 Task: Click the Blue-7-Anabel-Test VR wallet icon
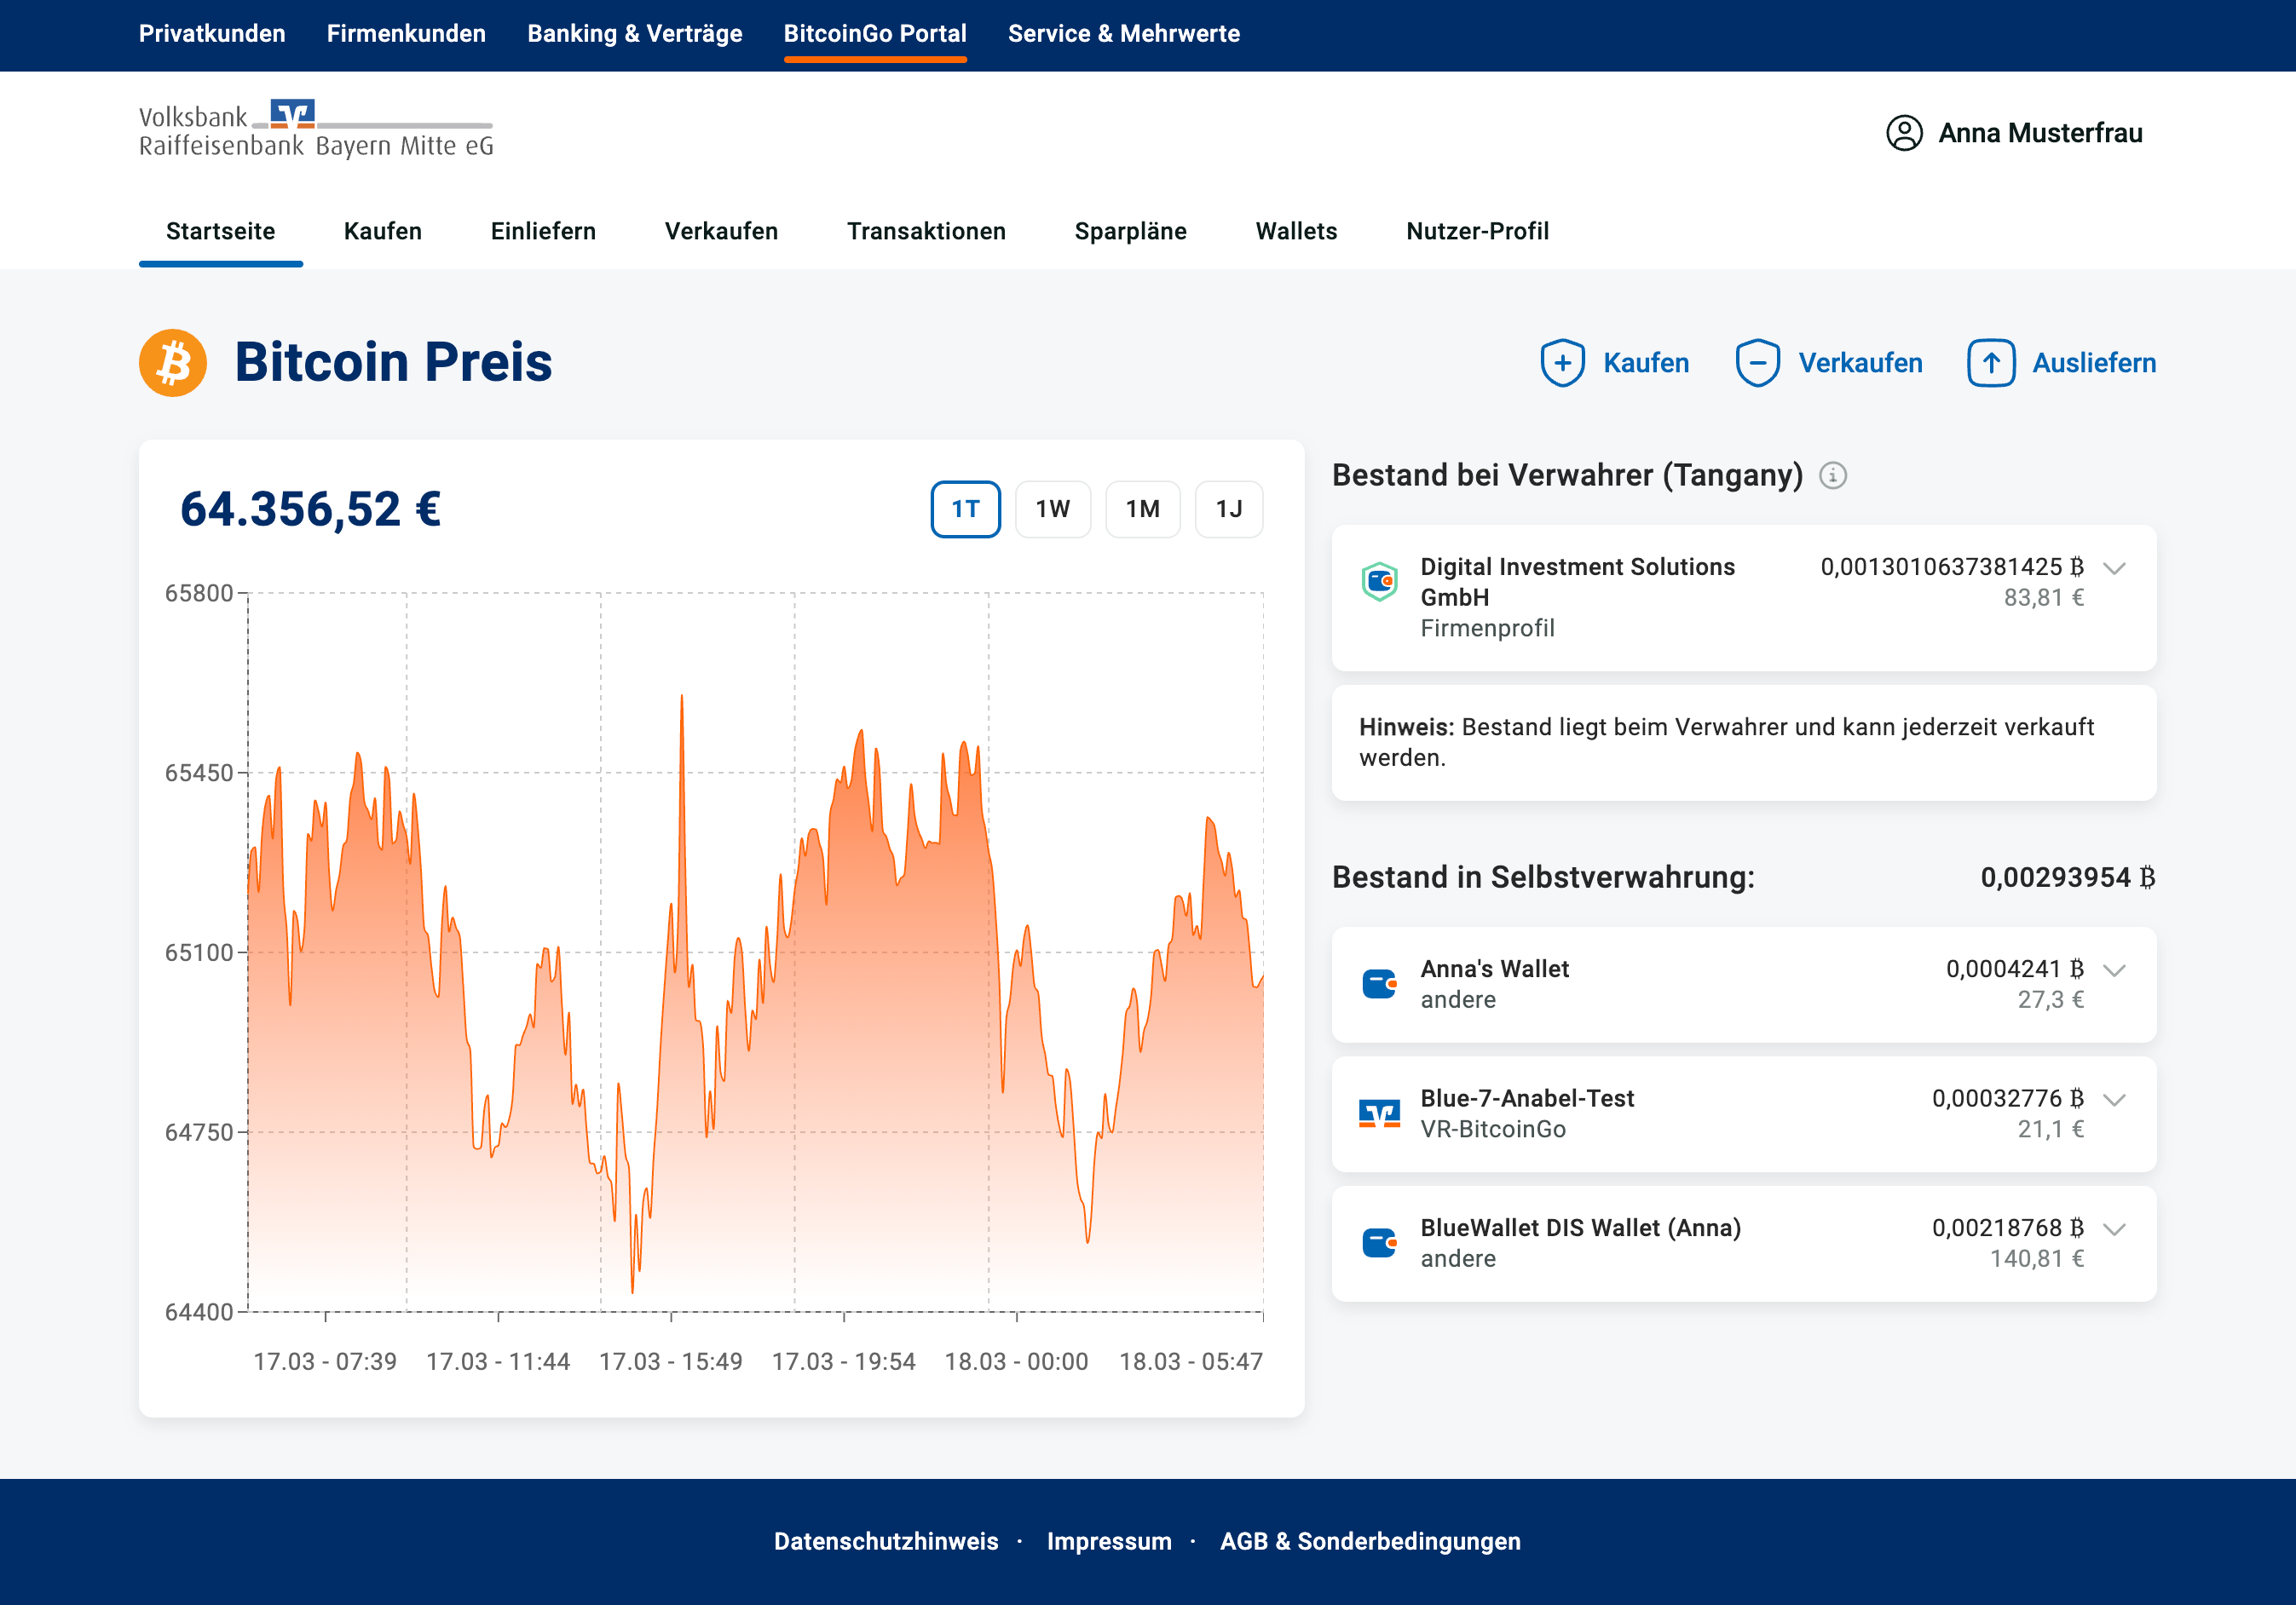(1379, 1113)
